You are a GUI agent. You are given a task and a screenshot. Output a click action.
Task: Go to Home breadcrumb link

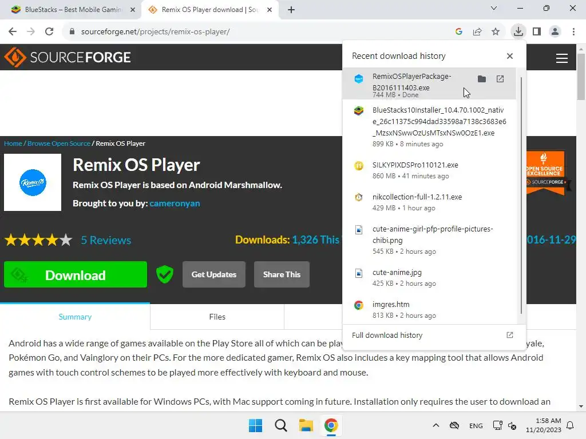(x=13, y=143)
